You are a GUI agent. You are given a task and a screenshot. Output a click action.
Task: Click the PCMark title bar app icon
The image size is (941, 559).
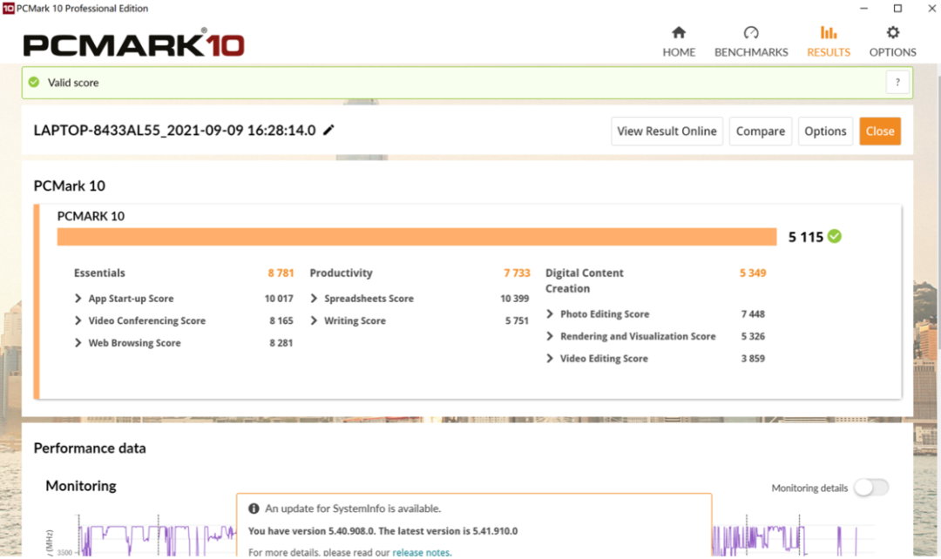9,9
